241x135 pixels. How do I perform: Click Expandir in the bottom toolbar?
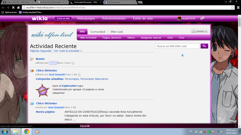point(85,126)
